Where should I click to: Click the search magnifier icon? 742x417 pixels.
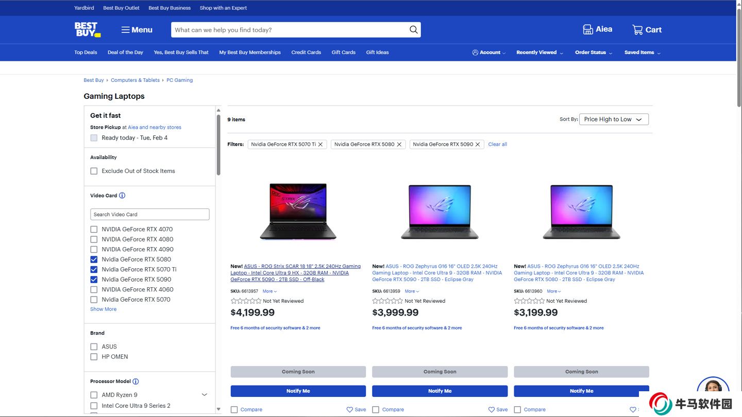(x=413, y=30)
